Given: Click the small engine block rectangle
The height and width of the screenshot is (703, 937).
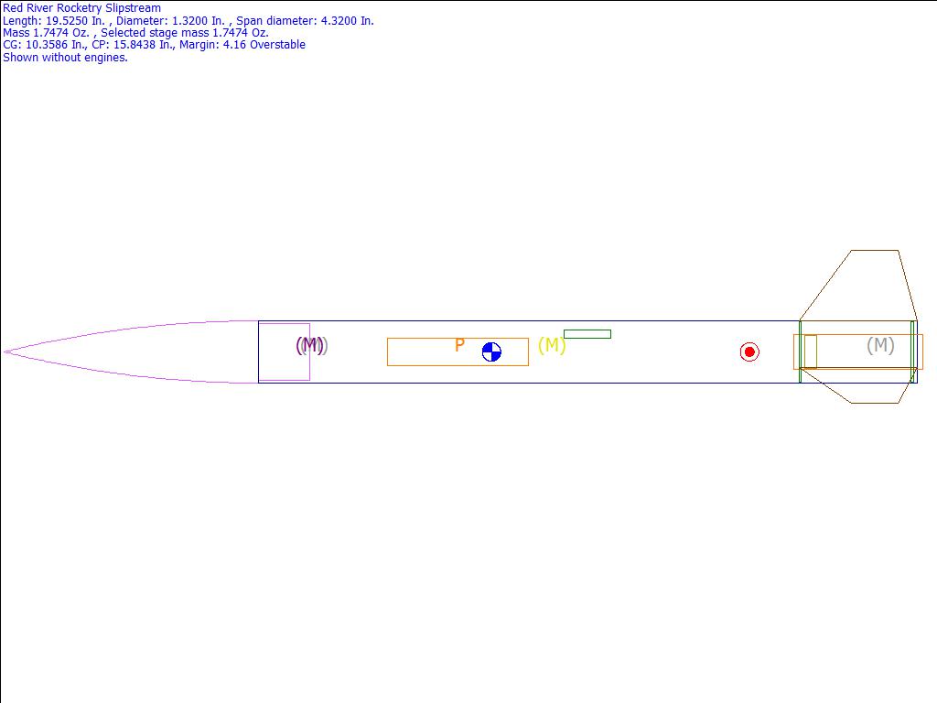Looking at the screenshot, I should click(x=810, y=351).
